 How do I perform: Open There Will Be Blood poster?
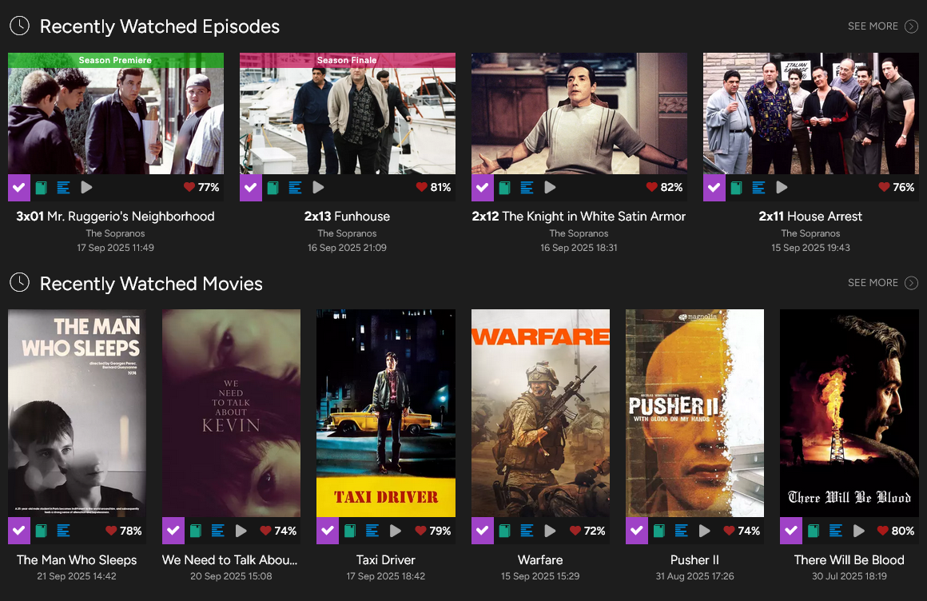point(849,413)
